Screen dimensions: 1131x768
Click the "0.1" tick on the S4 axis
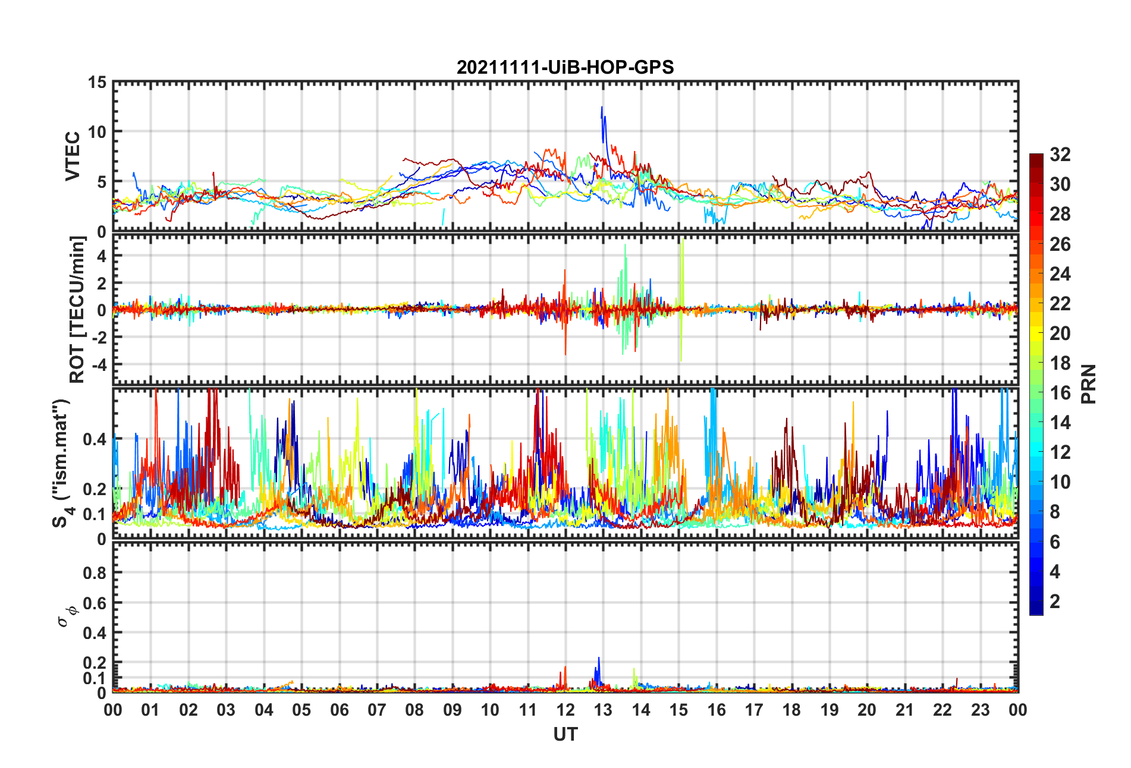click(95, 514)
